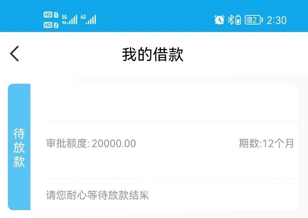Tap the HD 2 SIM indicator
Screen dimensions: 308x218
pyautogui.click(x=51, y=25)
